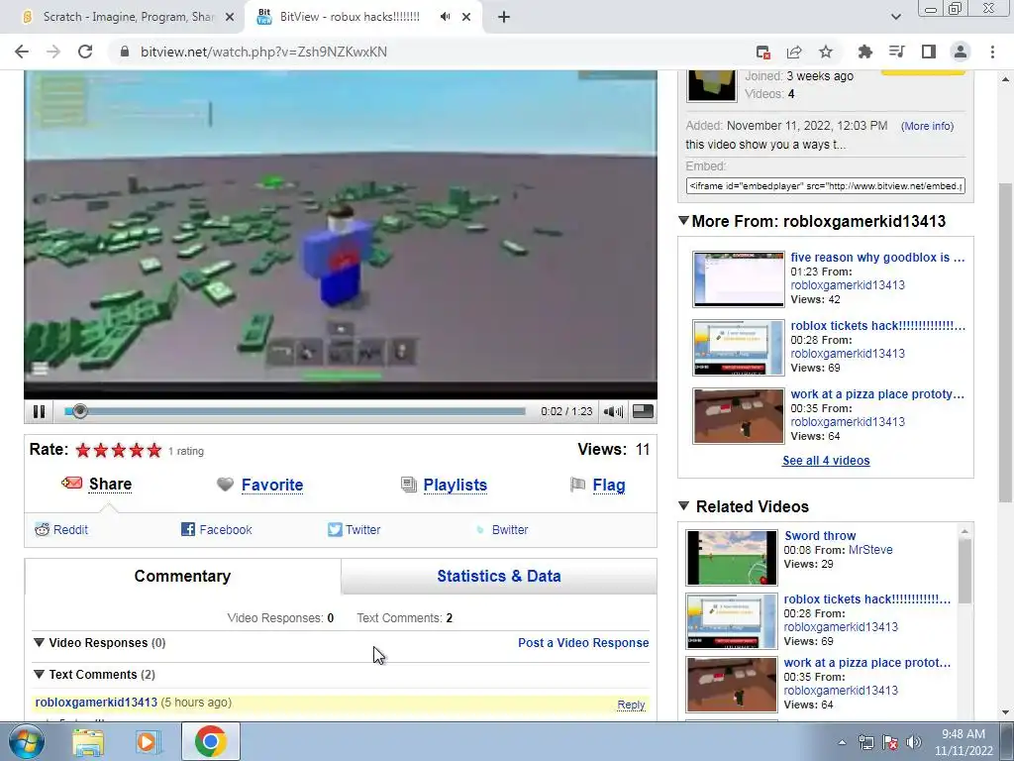Click the page vertical scrollbar
The width and height of the screenshot is (1014, 761).
click(1005, 341)
